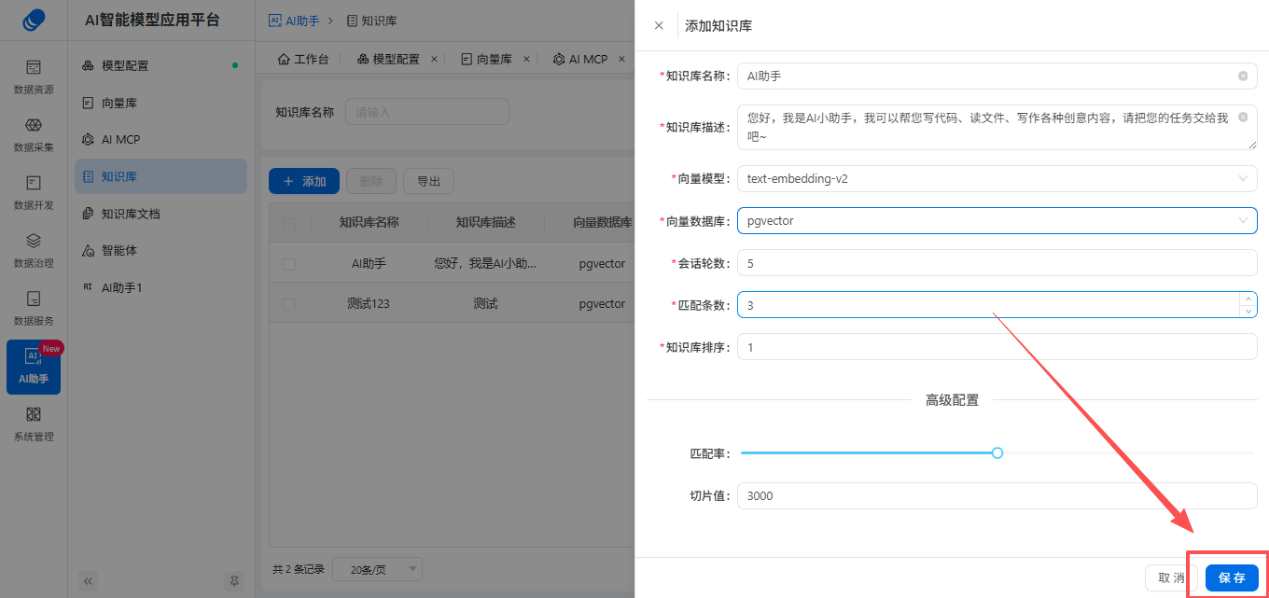Open 知识库文档 in side menu
Image resolution: width=1269 pixels, height=598 pixels.
[x=160, y=214]
